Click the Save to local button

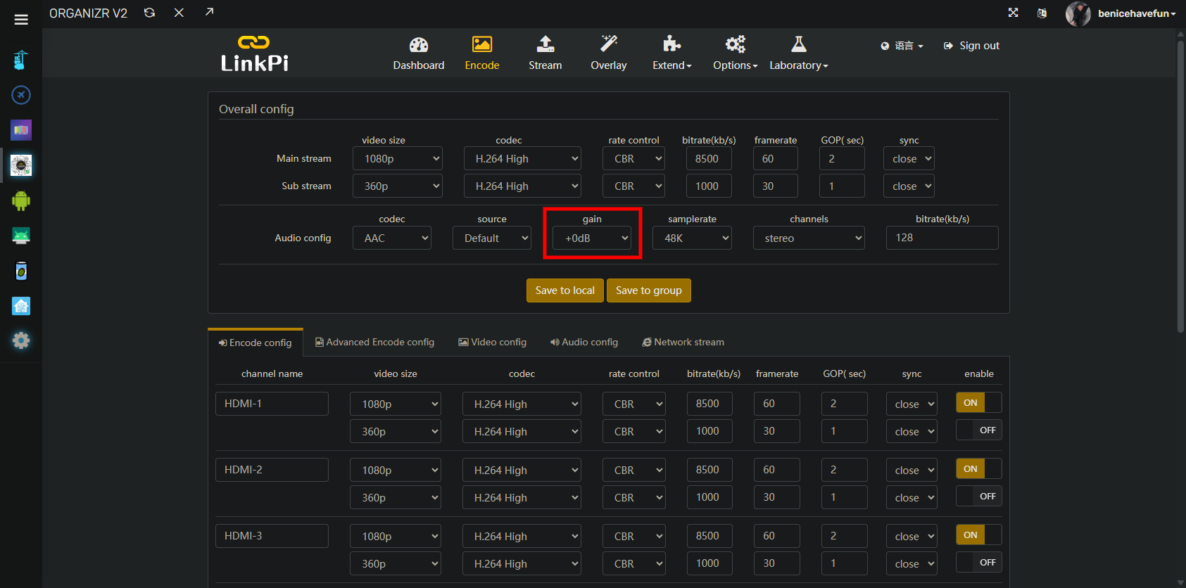coord(564,290)
